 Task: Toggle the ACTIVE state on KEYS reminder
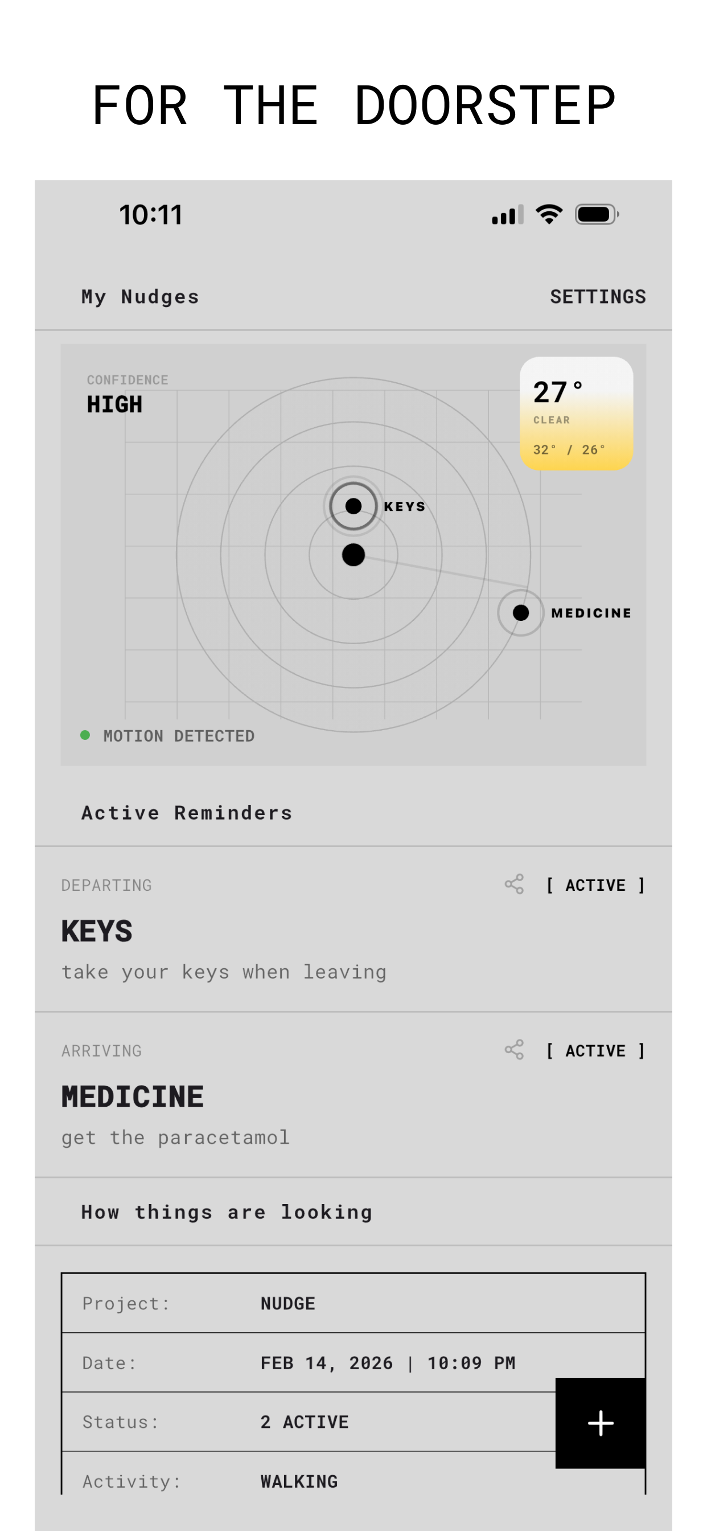(595, 885)
